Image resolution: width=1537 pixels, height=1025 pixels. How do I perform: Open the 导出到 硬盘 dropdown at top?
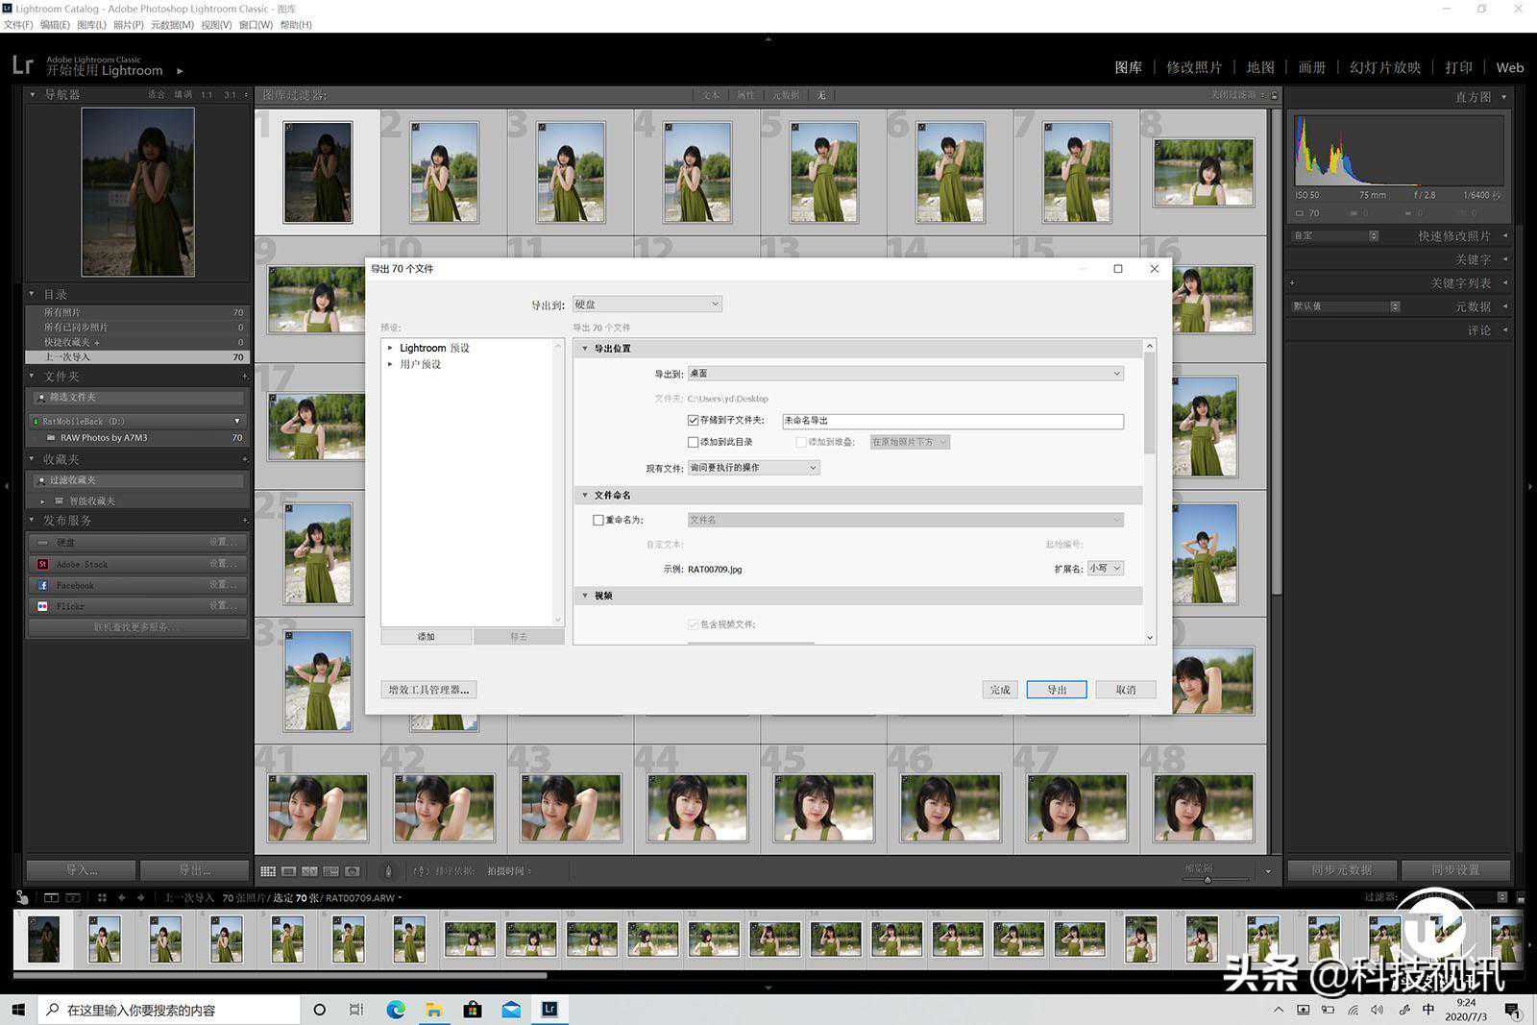point(647,305)
